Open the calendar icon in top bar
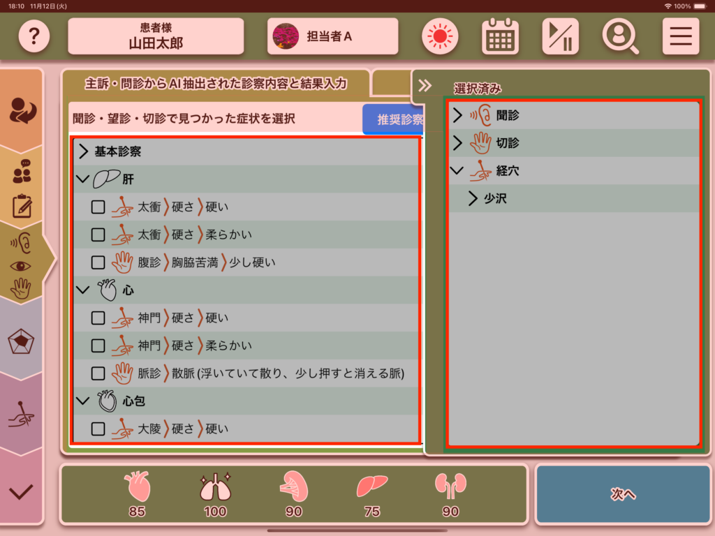The width and height of the screenshot is (715, 536). (x=500, y=36)
